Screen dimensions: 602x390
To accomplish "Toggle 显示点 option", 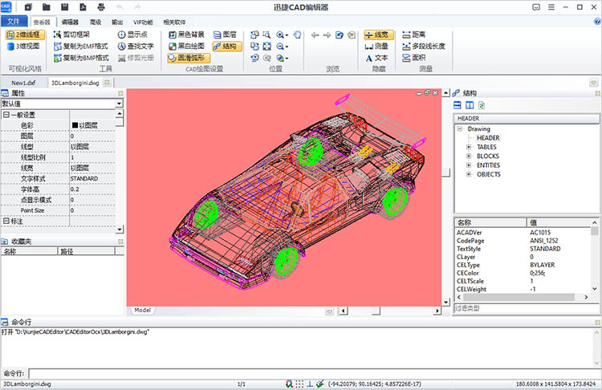I will tap(132, 35).
